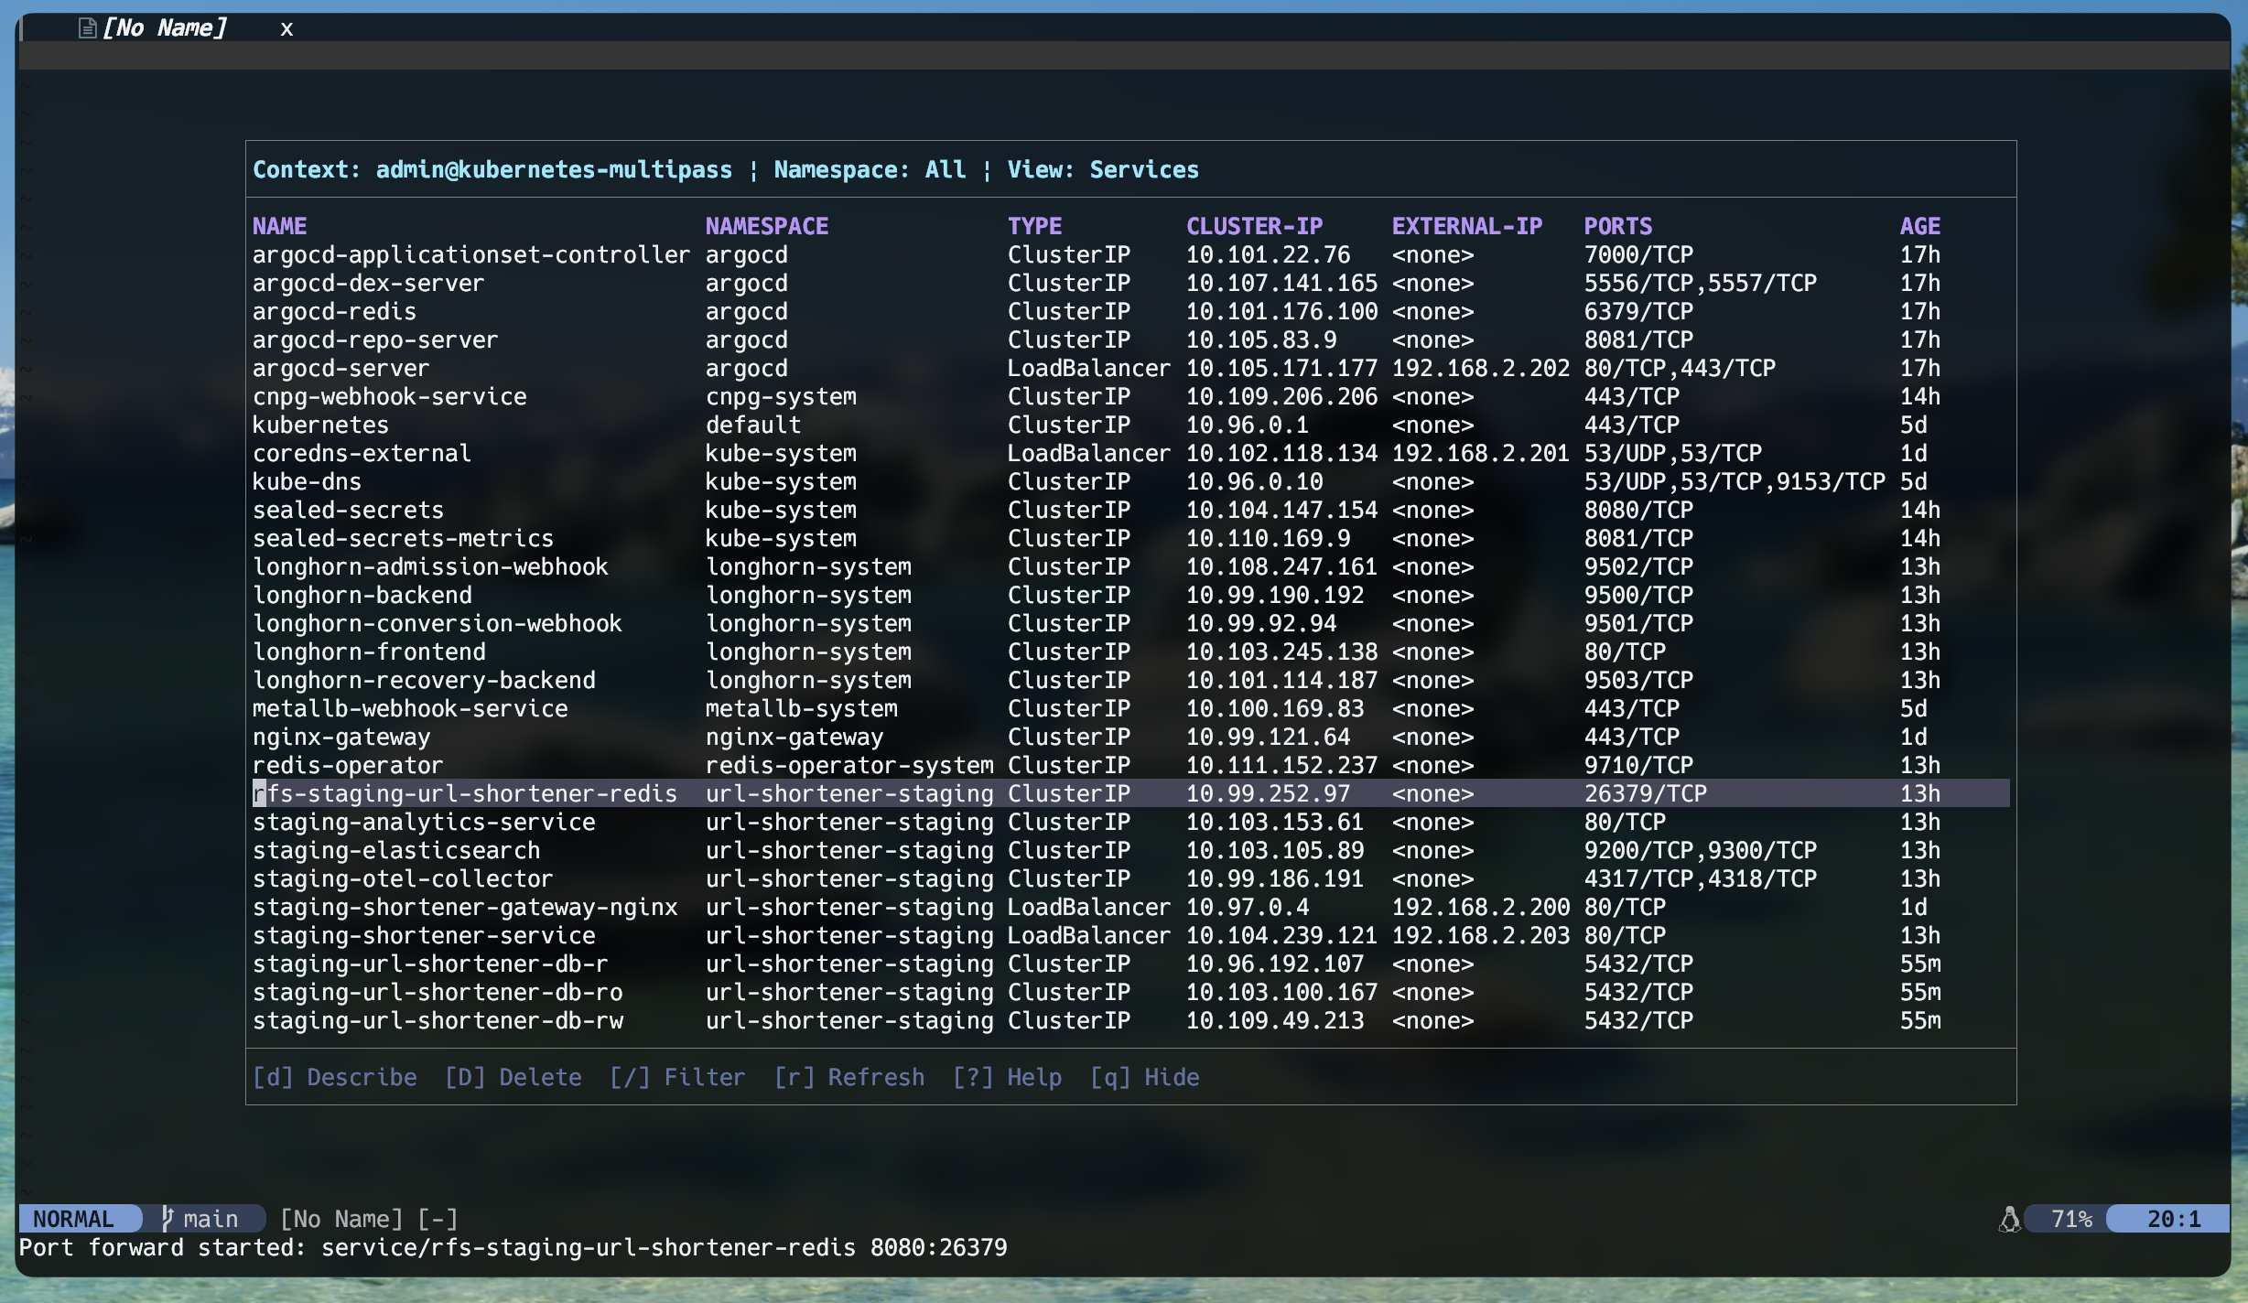Image resolution: width=2248 pixels, height=1303 pixels.
Task: Select the longhorn-frontend service row
Action: [369, 651]
